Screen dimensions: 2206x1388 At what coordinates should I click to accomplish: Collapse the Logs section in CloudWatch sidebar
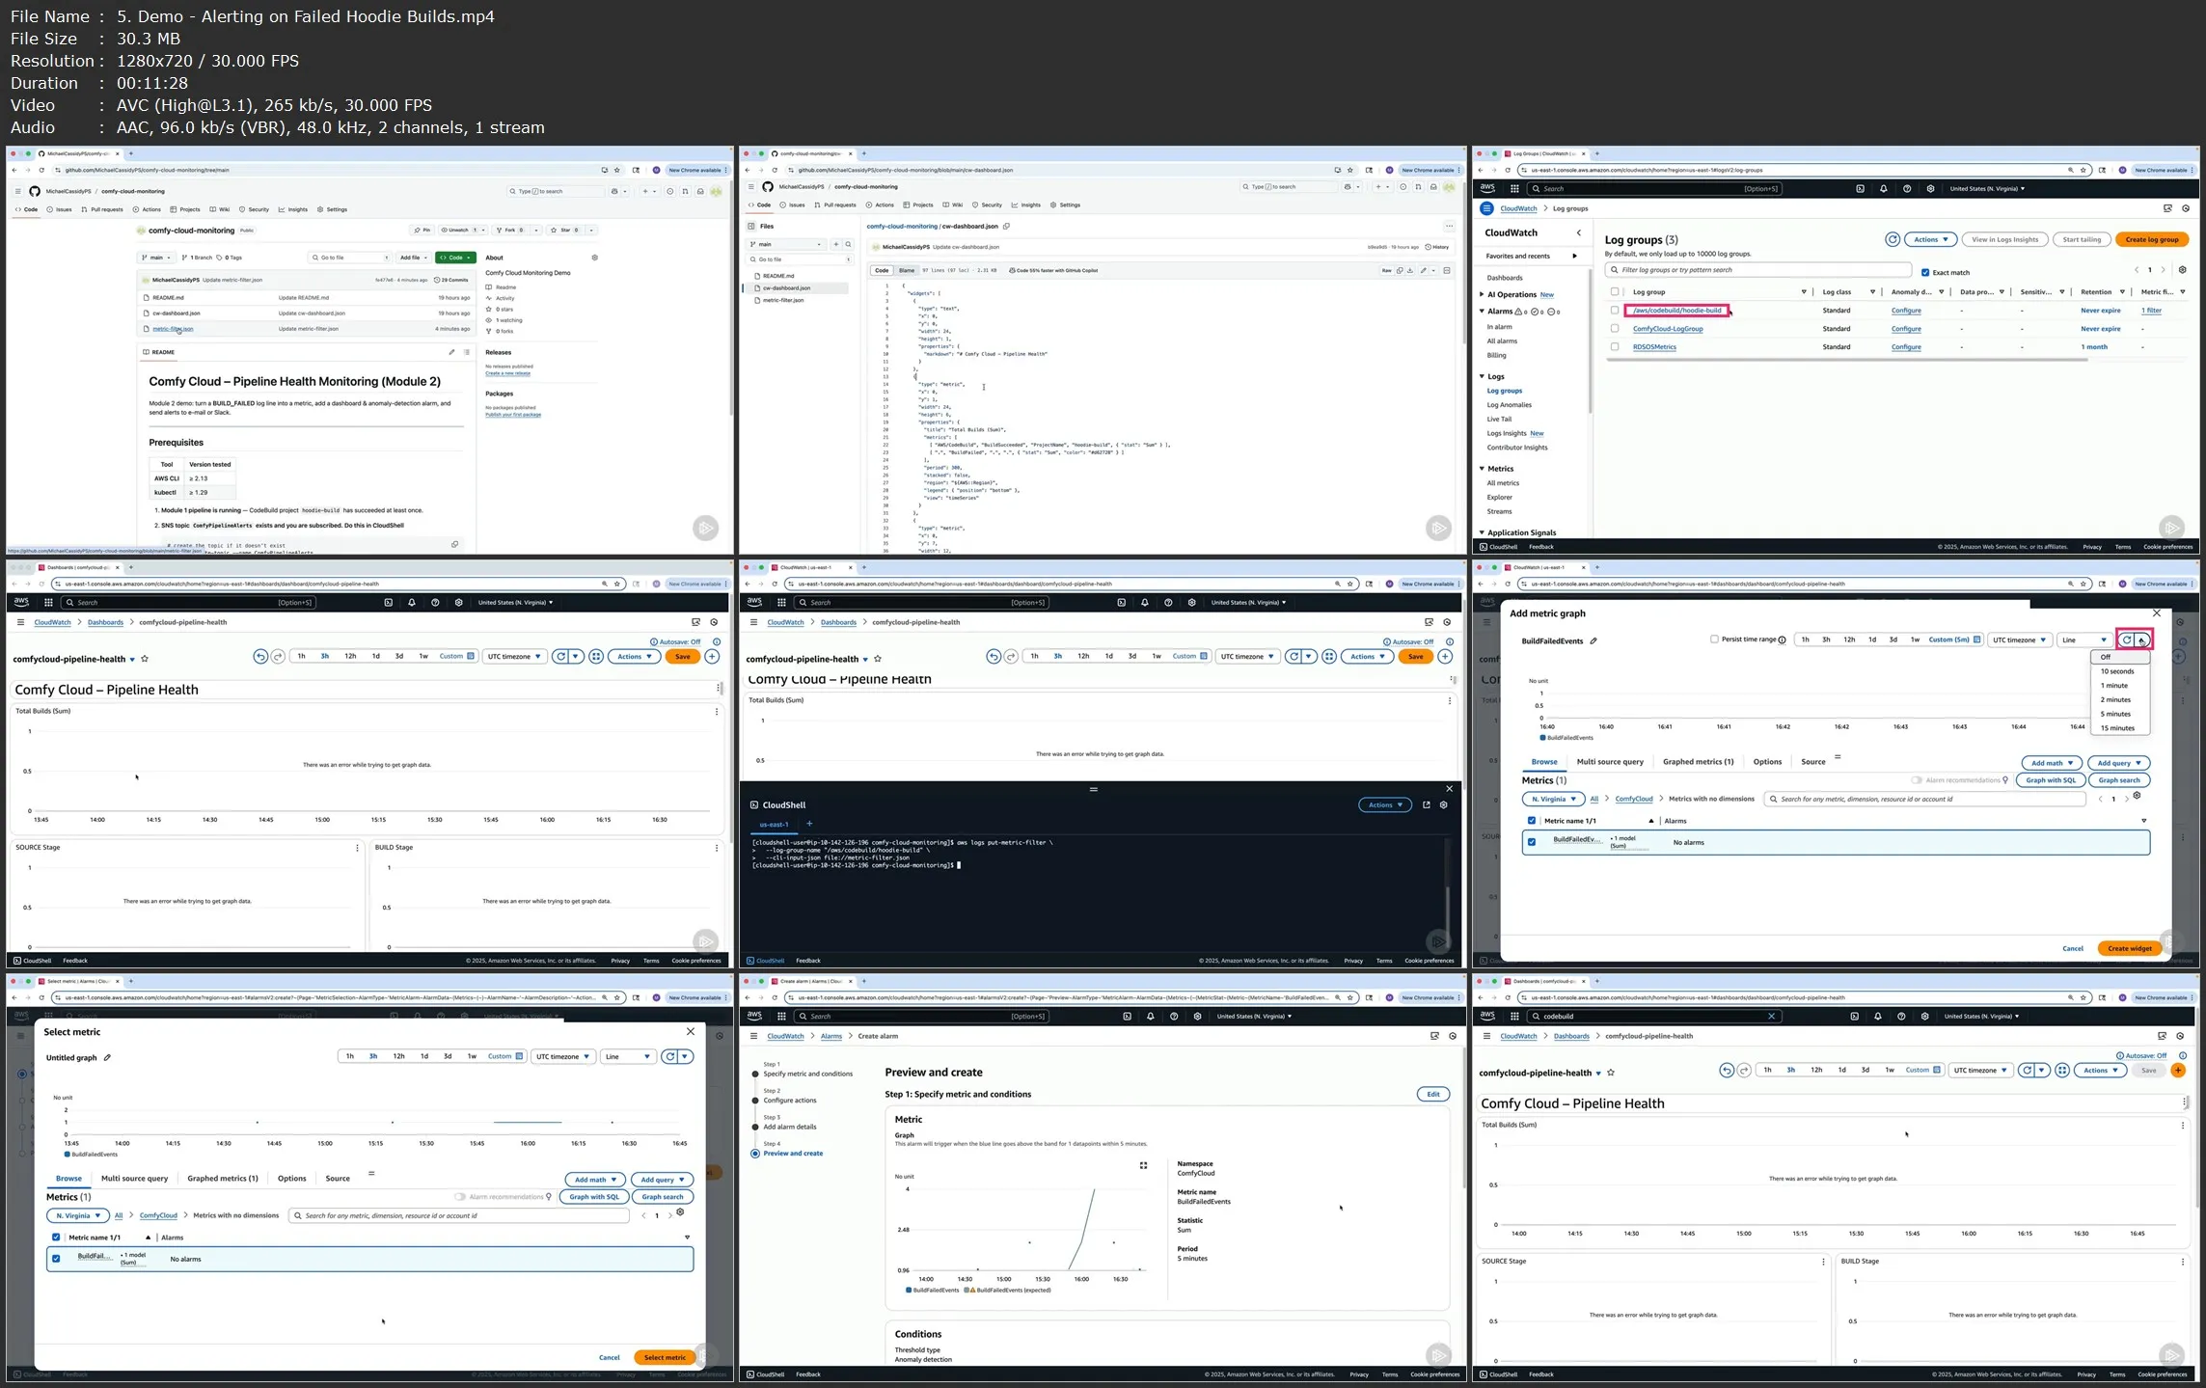click(1483, 377)
